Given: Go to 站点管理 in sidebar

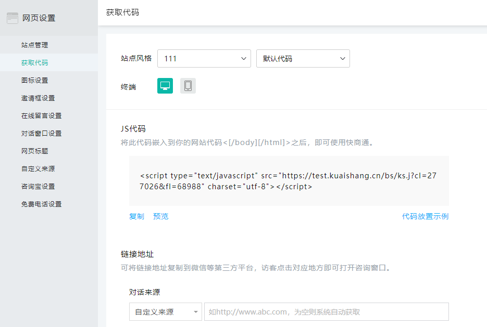Looking at the screenshot, I should tap(34, 45).
